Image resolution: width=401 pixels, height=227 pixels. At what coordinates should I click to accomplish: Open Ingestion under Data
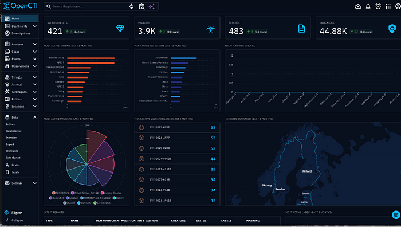point(11,138)
